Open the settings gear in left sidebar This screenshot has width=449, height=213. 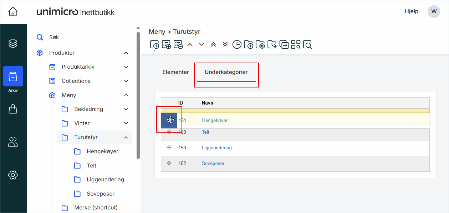click(x=13, y=175)
